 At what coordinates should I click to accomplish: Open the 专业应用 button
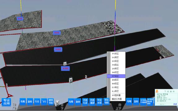(7, 102)
